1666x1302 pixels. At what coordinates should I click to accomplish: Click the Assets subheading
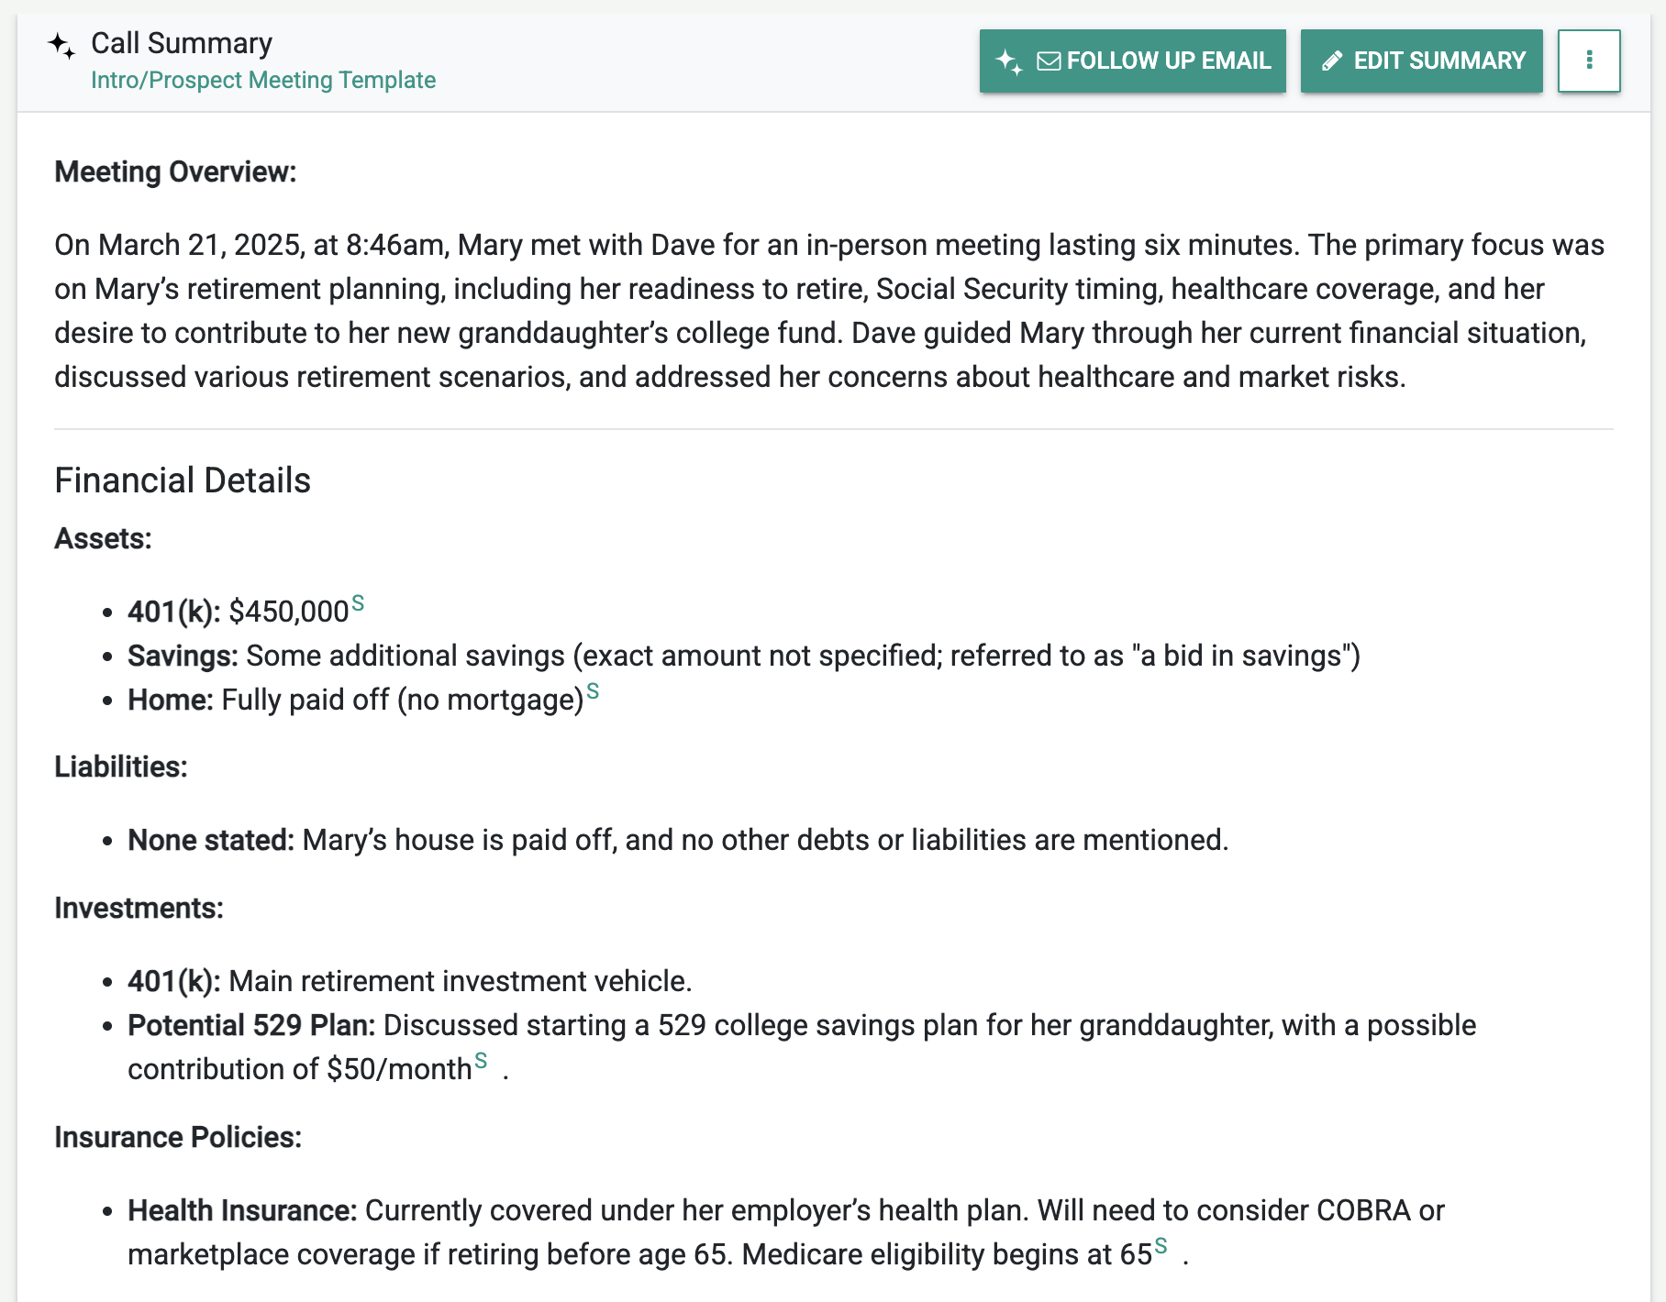(103, 538)
